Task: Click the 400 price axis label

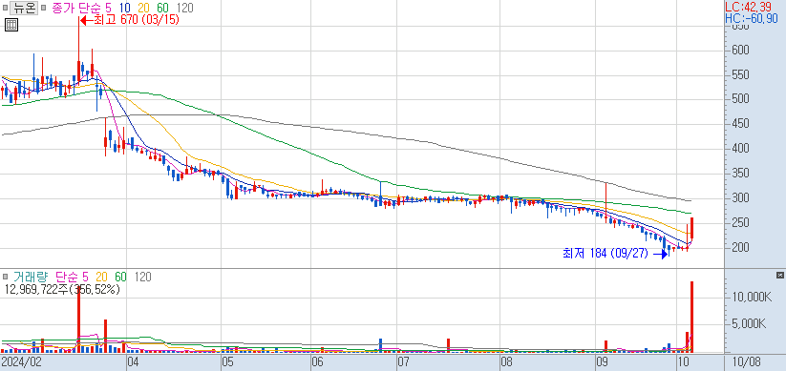Action: click(741, 148)
